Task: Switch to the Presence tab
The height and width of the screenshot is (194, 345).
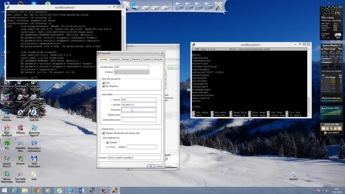Action: pyautogui.click(x=136, y=59)
